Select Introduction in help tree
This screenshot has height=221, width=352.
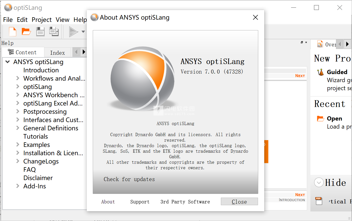(41, 70)
